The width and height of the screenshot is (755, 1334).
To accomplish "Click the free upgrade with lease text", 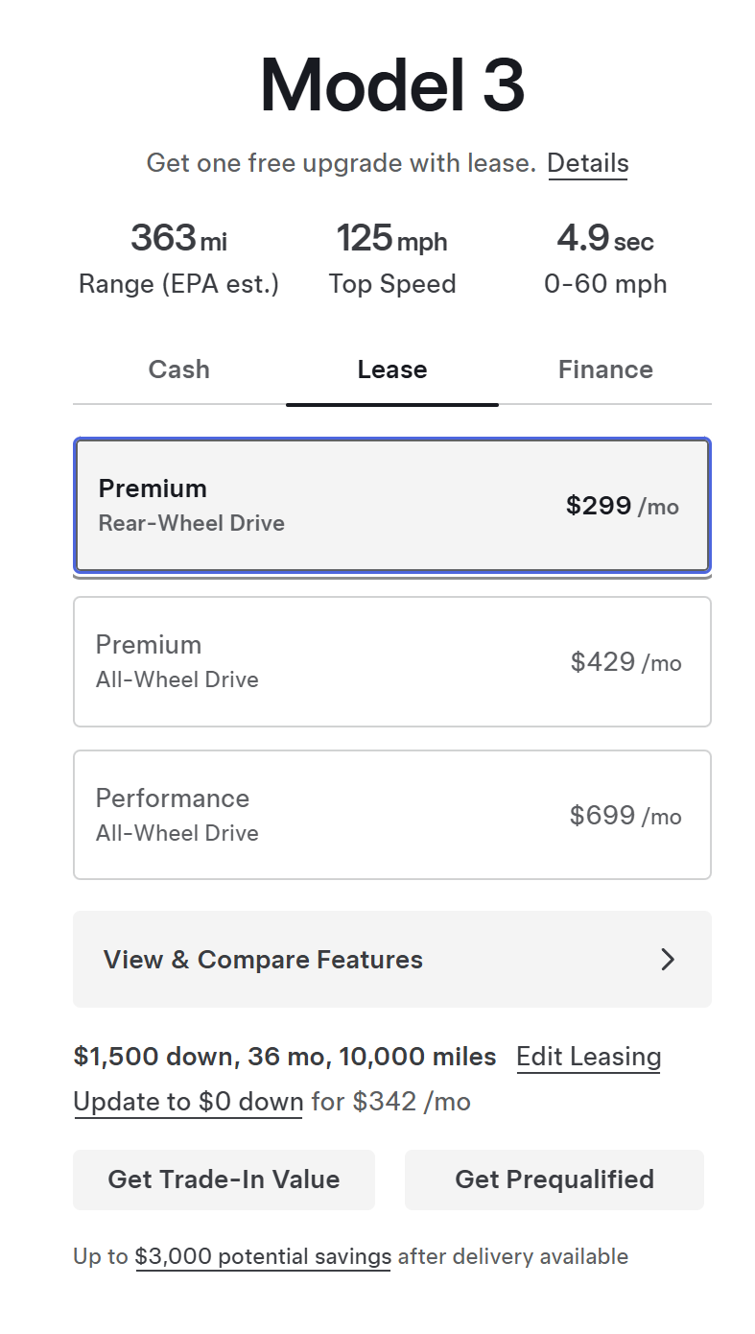I will [x=341, y=163].
